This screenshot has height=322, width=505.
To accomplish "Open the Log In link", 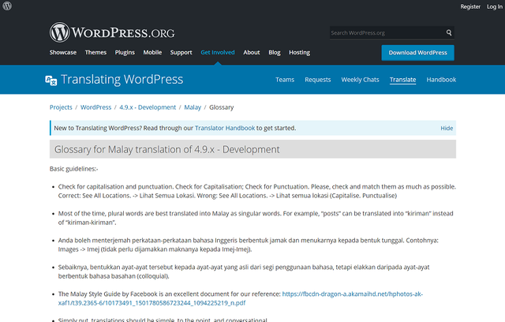I will pyautogui.click(x=495, y=6).
